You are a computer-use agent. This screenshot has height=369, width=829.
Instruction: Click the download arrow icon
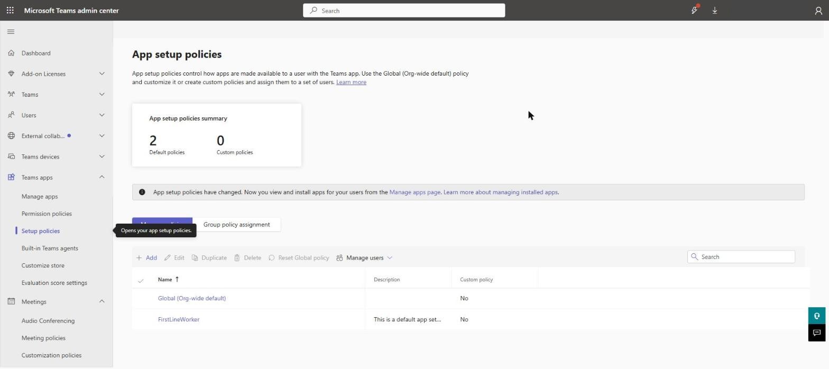pyautogui.click(x=715, y=10)
